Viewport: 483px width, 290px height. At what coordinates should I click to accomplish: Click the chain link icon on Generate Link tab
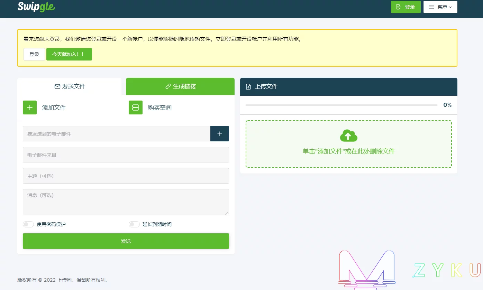[x=168, y=86]
